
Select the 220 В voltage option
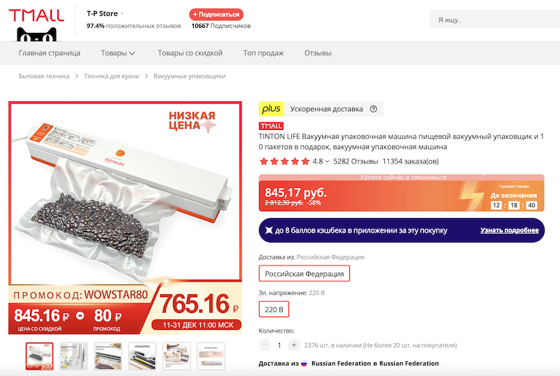click(x=274, y=310)
